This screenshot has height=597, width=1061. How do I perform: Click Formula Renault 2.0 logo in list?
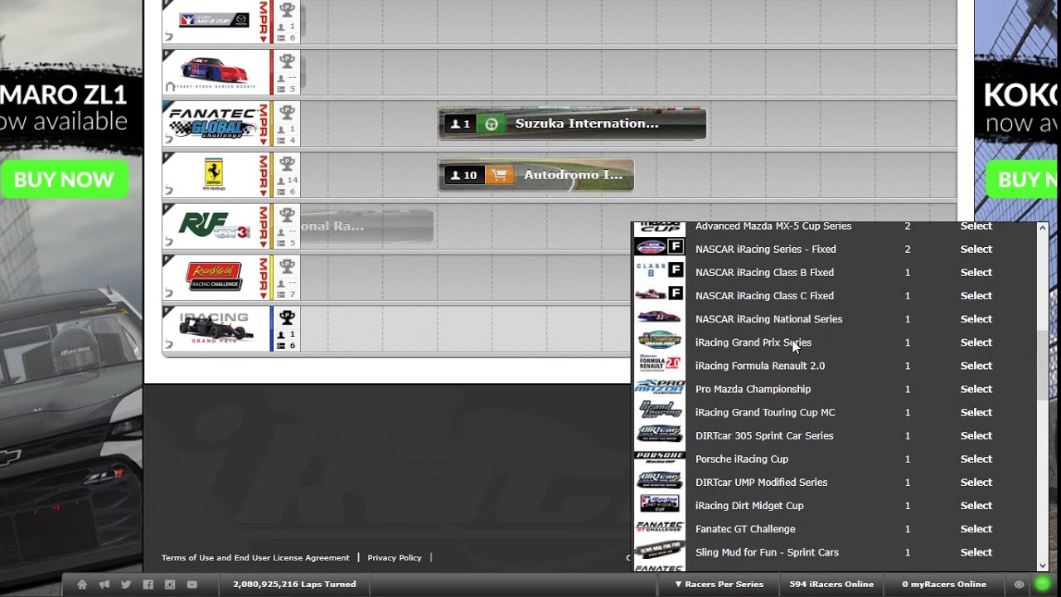coord(659,363)
